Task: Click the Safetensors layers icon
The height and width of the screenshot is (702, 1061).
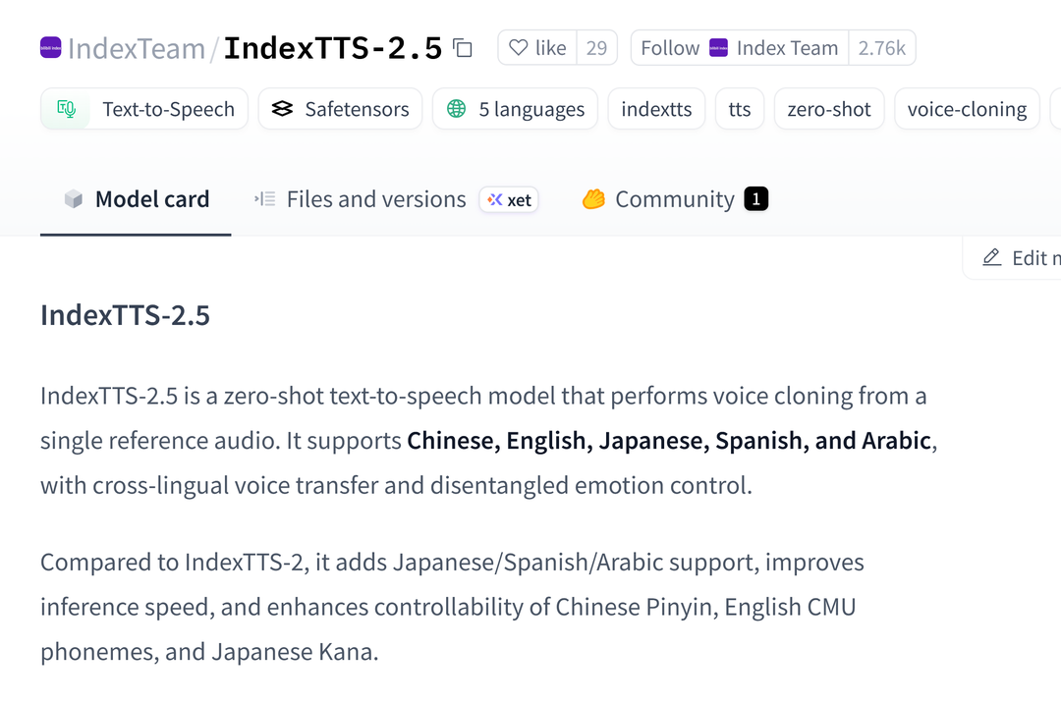Action: point(282,108)
